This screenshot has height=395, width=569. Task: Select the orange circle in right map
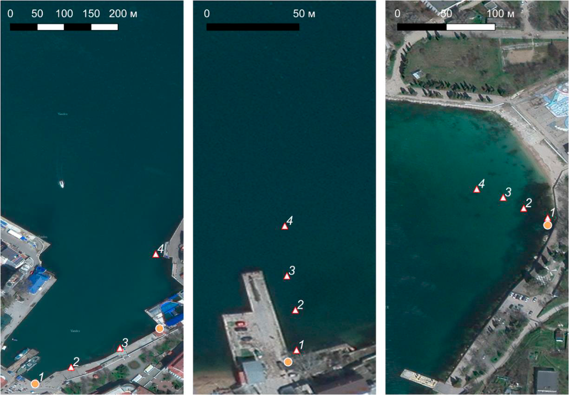tap(548, 225)
